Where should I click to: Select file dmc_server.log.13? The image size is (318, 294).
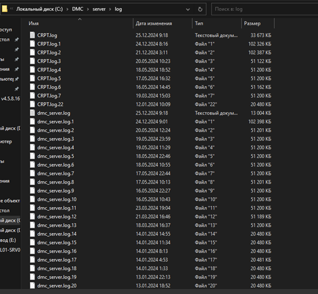click(57, 225)
